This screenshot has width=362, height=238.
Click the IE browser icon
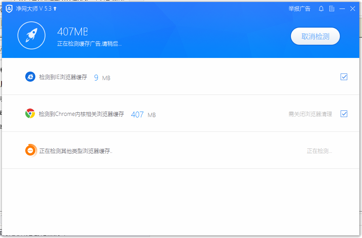pyautogui.click(x=30, y=77)
